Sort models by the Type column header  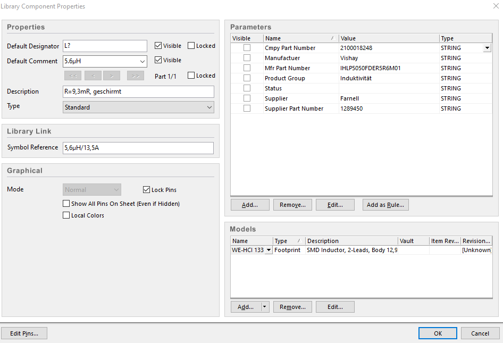point(289,241)
